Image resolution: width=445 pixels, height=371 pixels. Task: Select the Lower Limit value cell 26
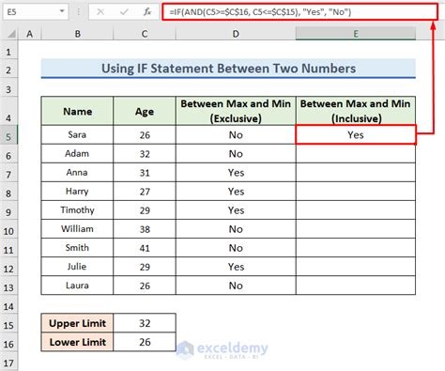pyautogui.click(x=145, y=342)
